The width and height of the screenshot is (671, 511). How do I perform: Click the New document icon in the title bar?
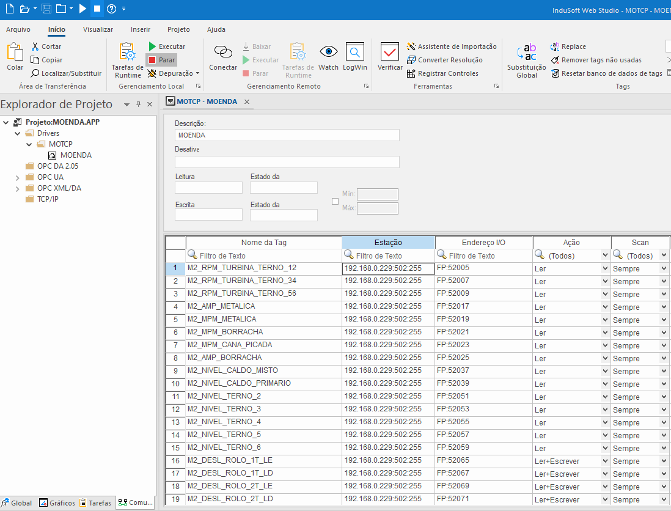click(9, 9)
